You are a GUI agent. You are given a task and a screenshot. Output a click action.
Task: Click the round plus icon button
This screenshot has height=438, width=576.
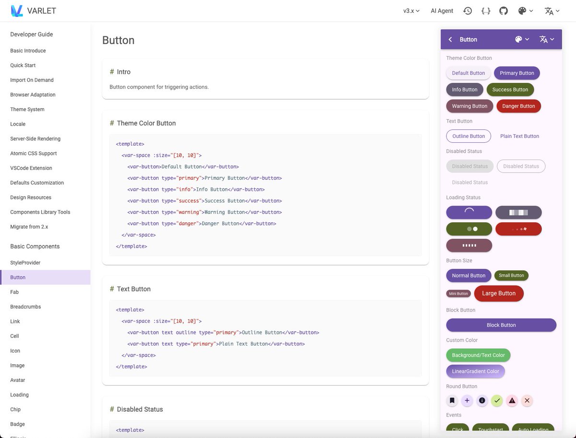[x=467, y=401]
